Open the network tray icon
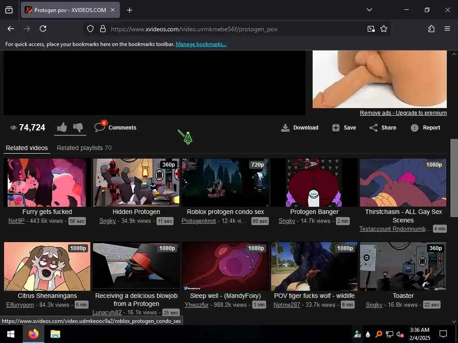 click(390, 334)
